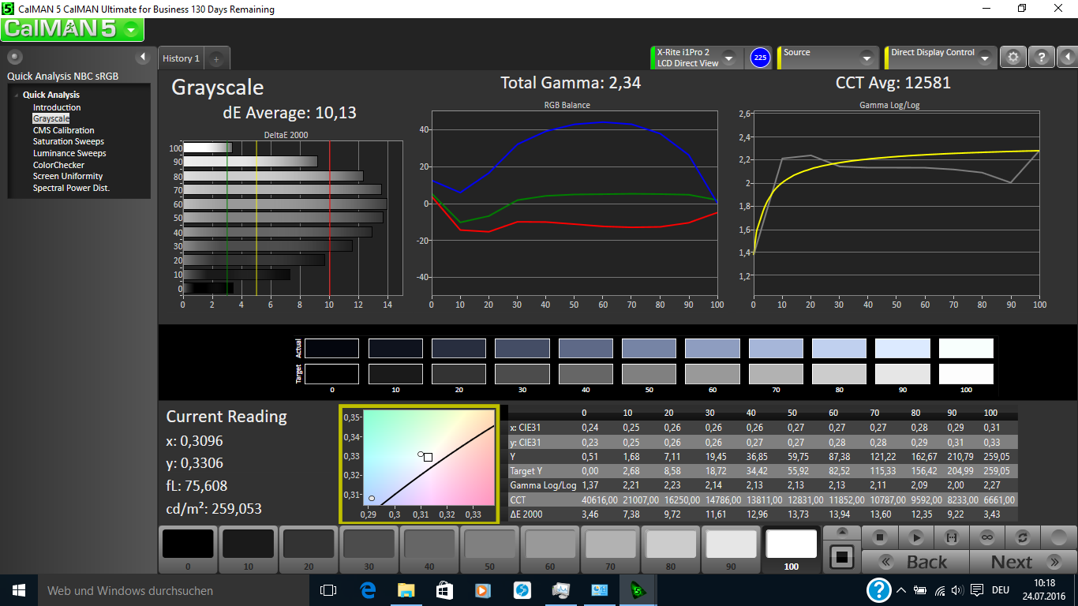
Task: Collapse the workflow sidebar with the left arrow
Action: coord(143,57)
